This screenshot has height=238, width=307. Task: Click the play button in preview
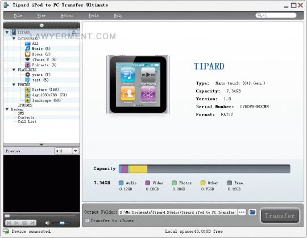[x=17, y=223]
